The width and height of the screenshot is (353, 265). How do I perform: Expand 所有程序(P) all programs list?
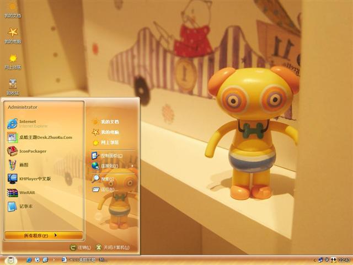pyautogui.click(x=43, y=236)
